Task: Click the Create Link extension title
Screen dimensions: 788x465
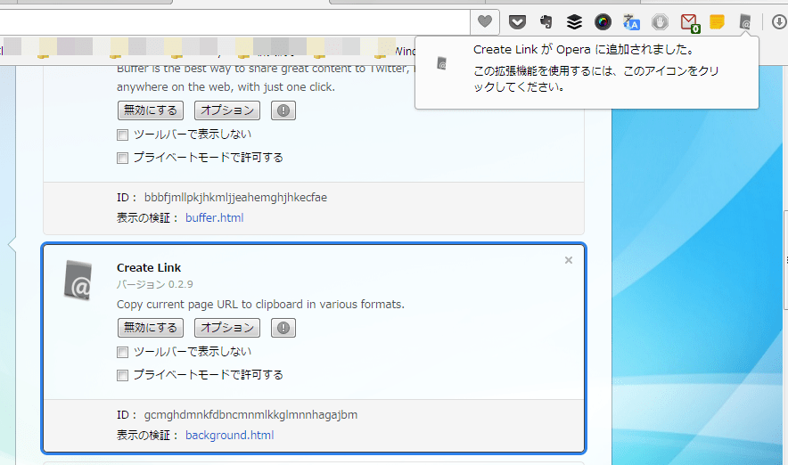Action: 149,267
